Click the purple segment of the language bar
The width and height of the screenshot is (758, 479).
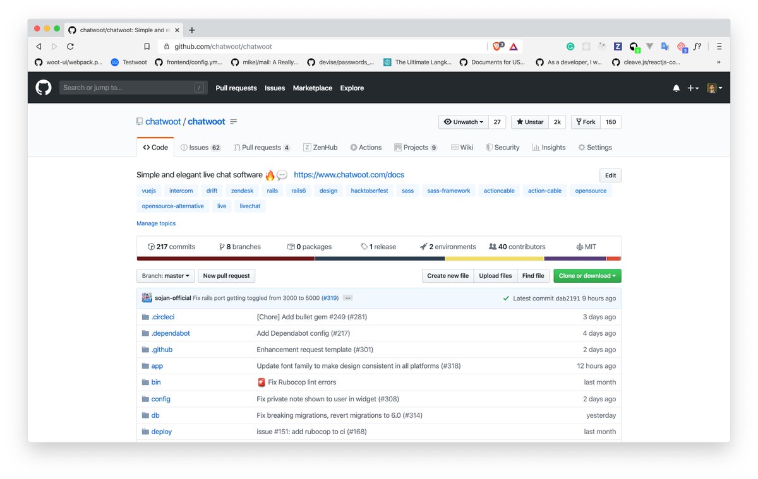pos(575,259)
